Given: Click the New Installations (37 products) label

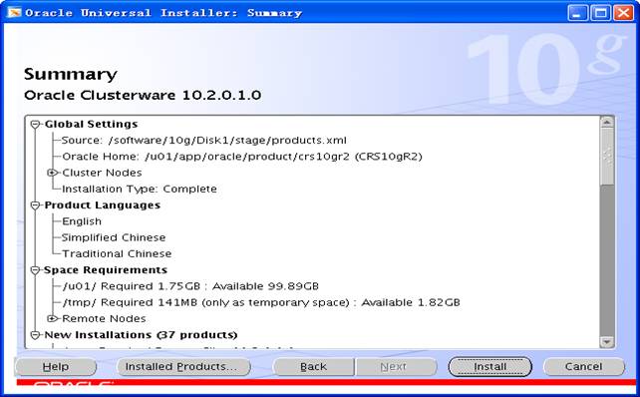Looking at the screenshot, I should point(141,335).
